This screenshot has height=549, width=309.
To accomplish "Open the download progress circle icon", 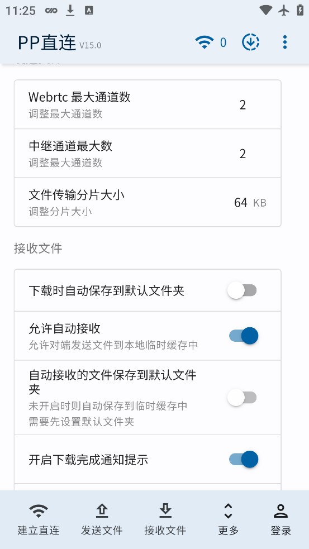I will pyautogui.click(x=250, y=42).
